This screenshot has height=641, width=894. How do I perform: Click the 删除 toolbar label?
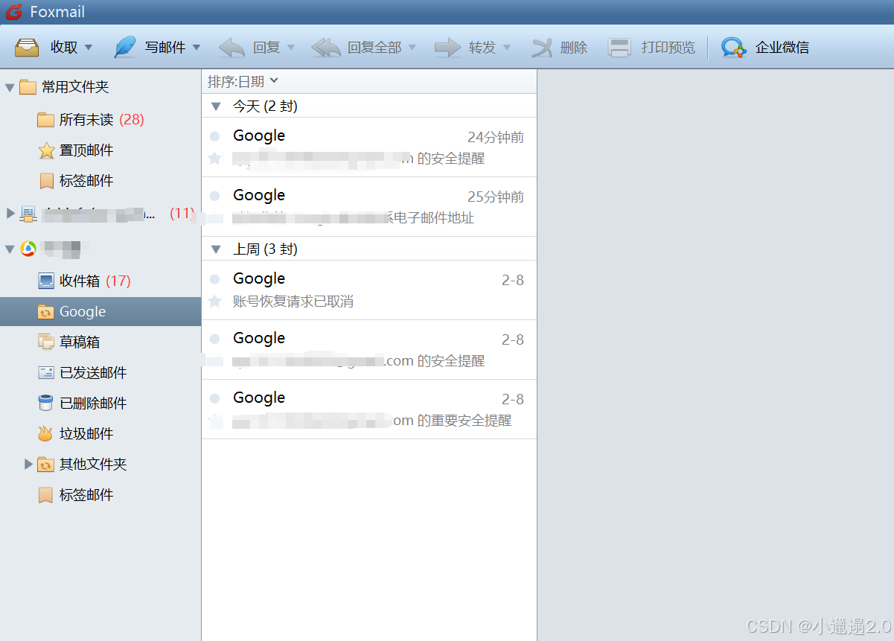pyautogui.click(x=574, y=48)
